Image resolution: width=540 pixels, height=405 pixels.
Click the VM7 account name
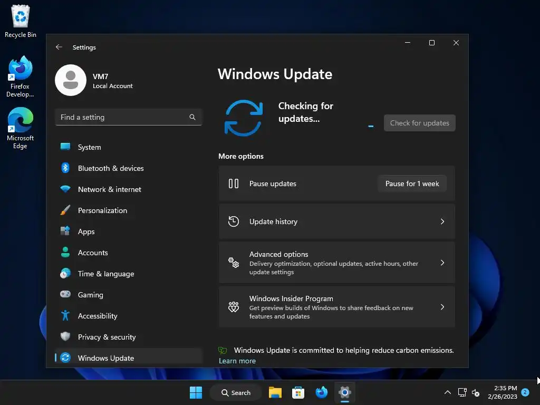(x=101, y=76)
